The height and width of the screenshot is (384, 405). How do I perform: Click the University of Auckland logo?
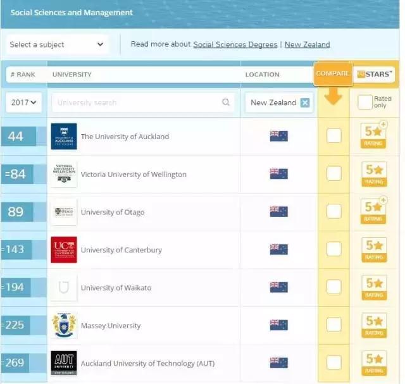(x=64, y=137)
